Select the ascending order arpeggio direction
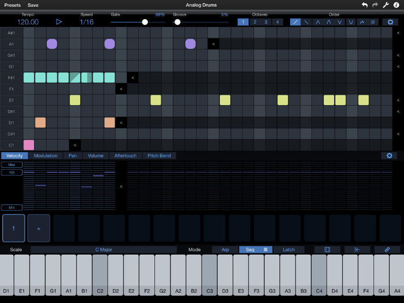 tap(295, 21)
